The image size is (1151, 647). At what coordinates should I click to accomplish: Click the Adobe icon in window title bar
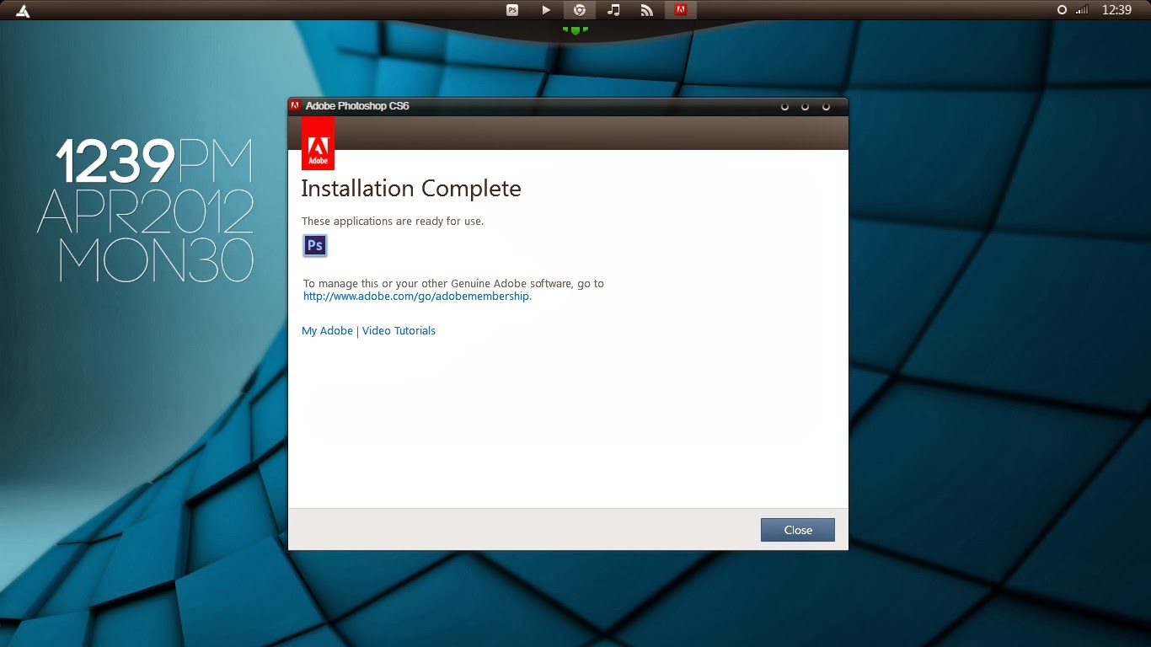pyautogui.click(x=296, y=106)
